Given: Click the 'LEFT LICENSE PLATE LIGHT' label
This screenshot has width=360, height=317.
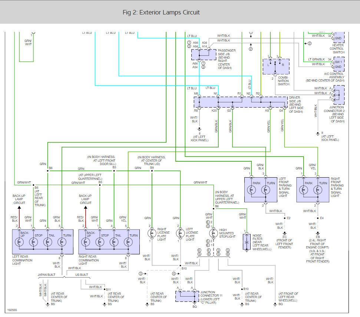Looking at the screenshot, I should (192, 234).
